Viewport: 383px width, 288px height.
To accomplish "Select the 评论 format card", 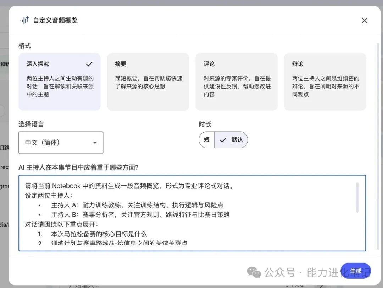I will [x=236, y=81].
